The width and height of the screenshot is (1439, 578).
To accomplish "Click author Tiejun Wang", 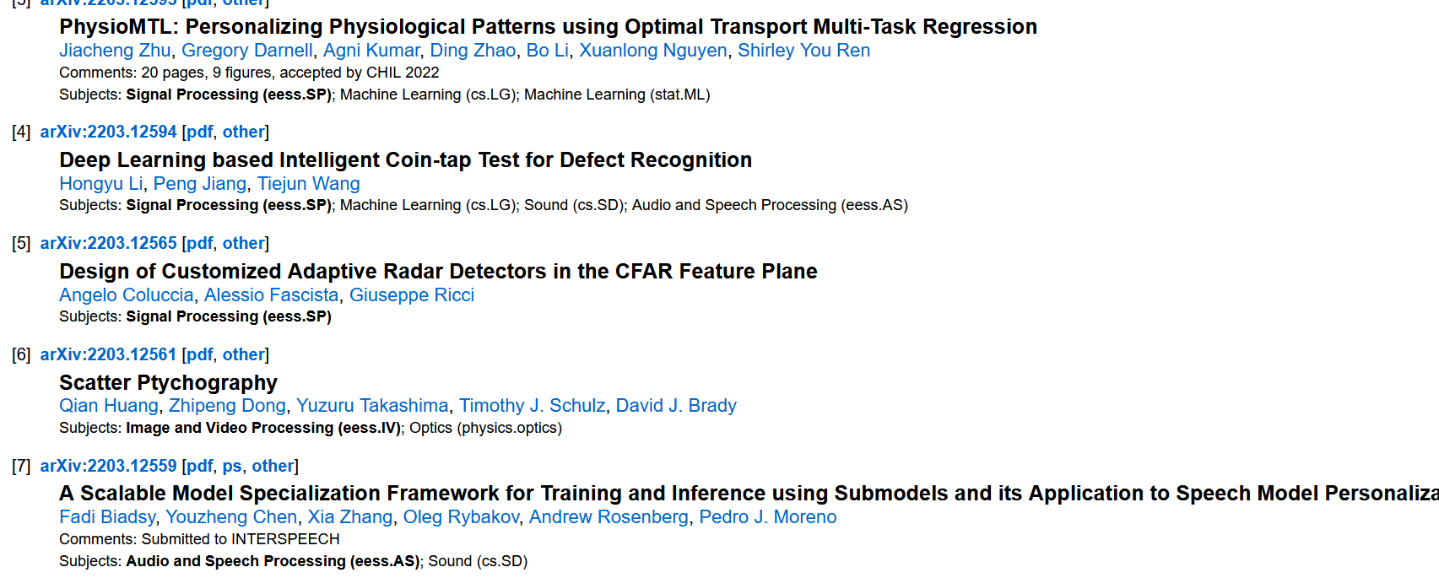I will pos(308,184).
